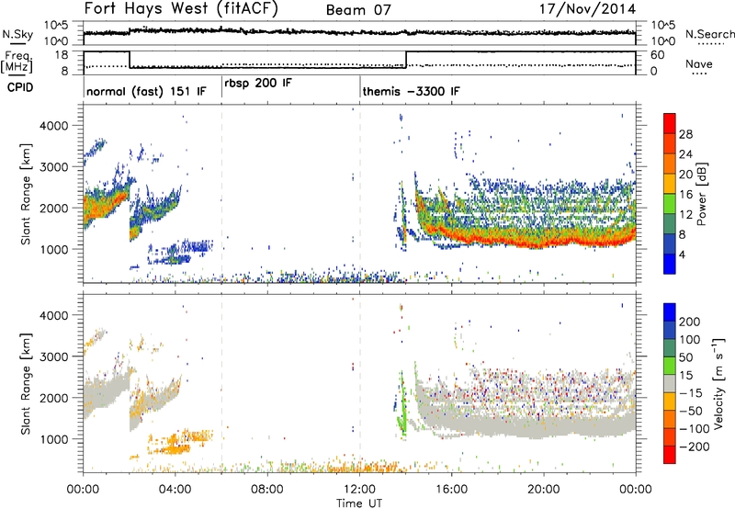Click the power panel 'Slant Range [km]' label

pyautogui.click(x=26, y=194)
